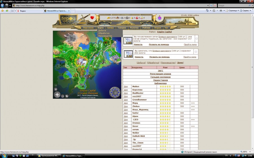Click the highlighted Empire Capital region on map
Screen dimensions: 254x158
click(x=81, y=61)
